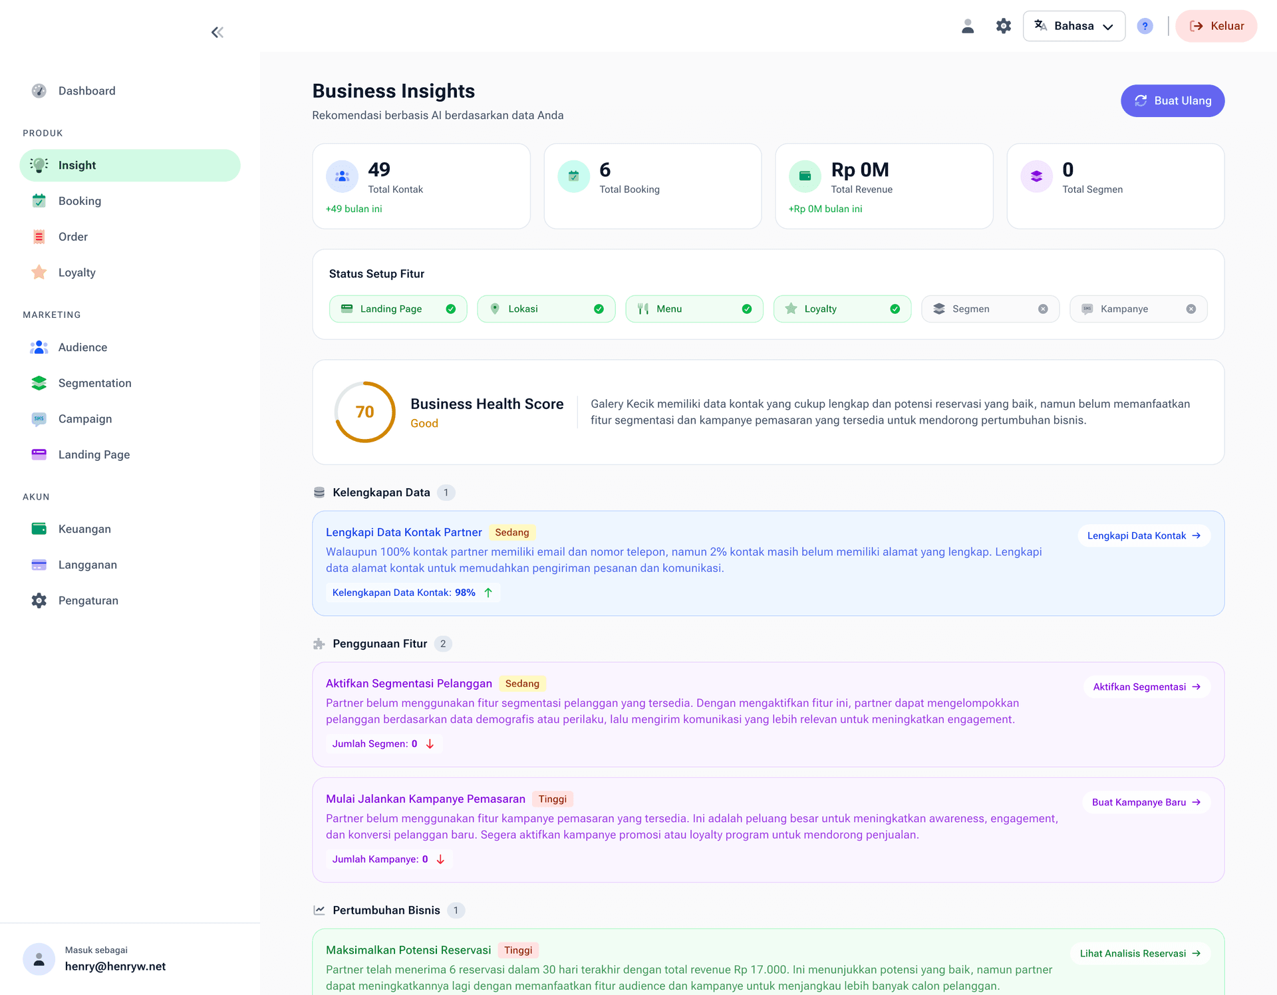
Task: Open the Dashboard menu item
Action: pos(86,90)
